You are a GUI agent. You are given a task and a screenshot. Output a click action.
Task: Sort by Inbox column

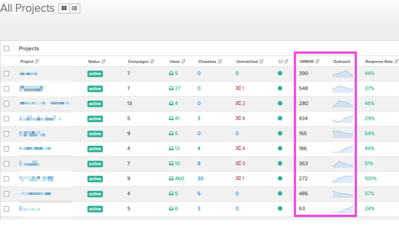point(184,62)
